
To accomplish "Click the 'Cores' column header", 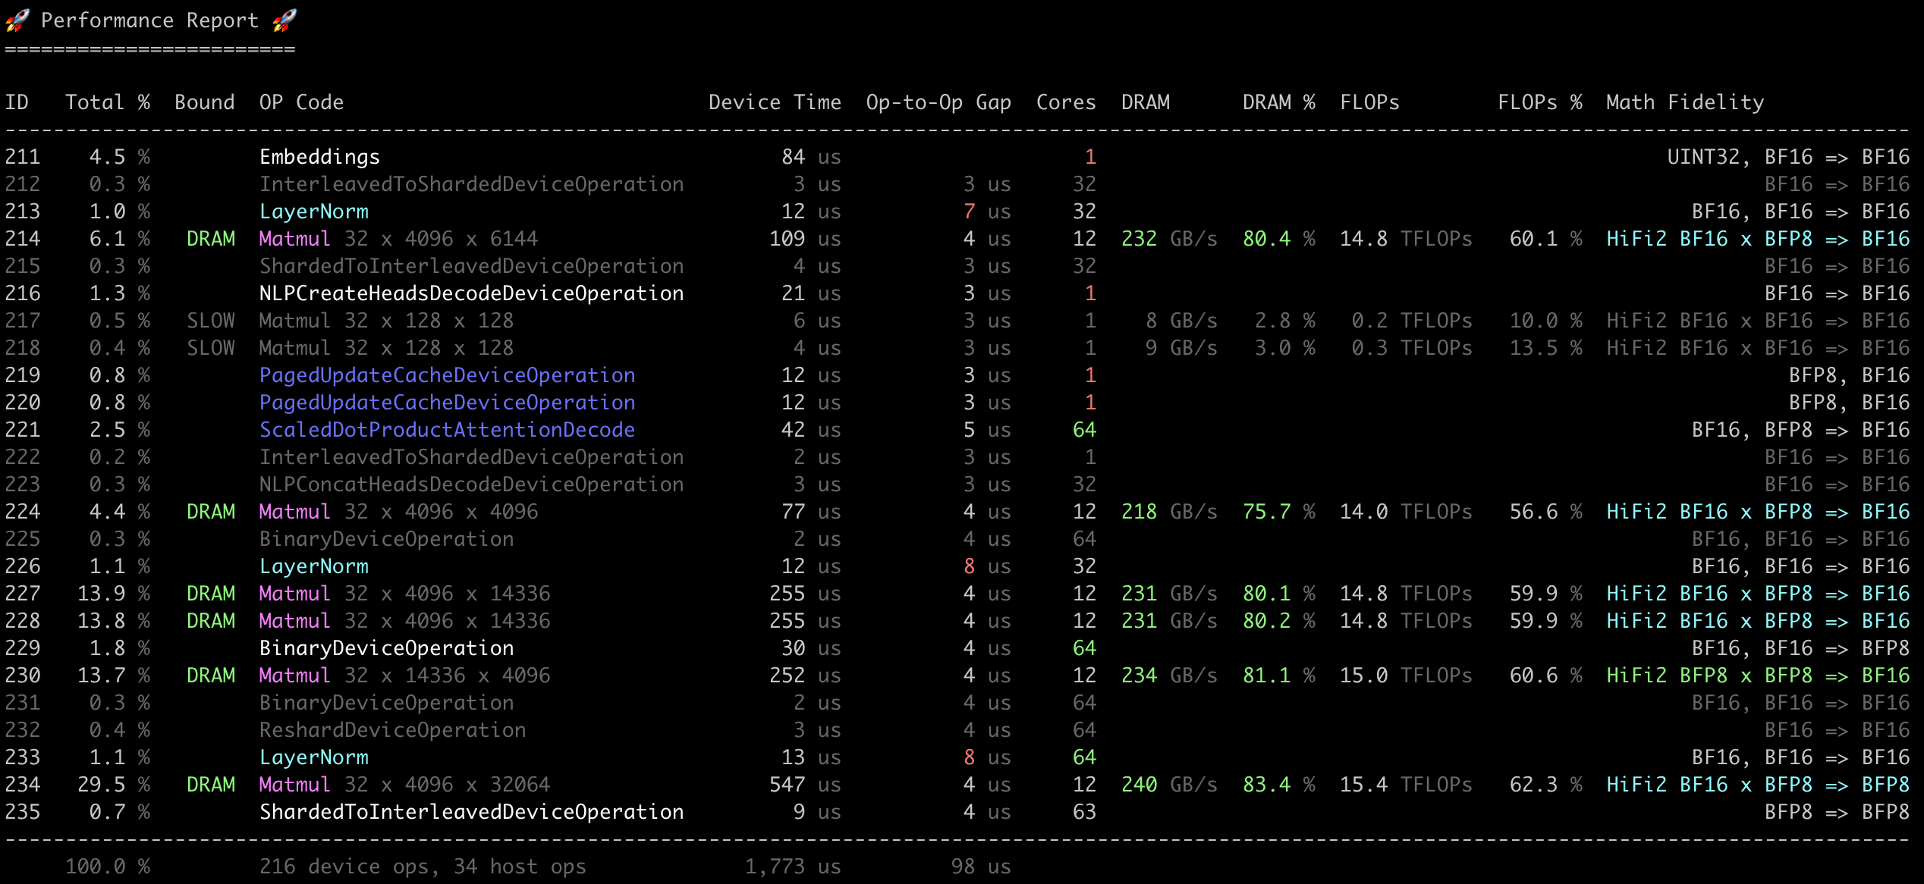I will tap(1066, 102).
